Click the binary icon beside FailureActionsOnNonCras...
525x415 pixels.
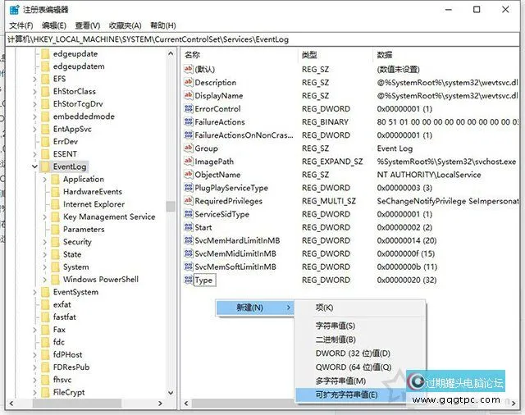coord(189,135)
